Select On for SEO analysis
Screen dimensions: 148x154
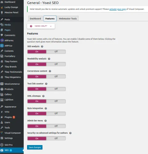click(37, 52)
